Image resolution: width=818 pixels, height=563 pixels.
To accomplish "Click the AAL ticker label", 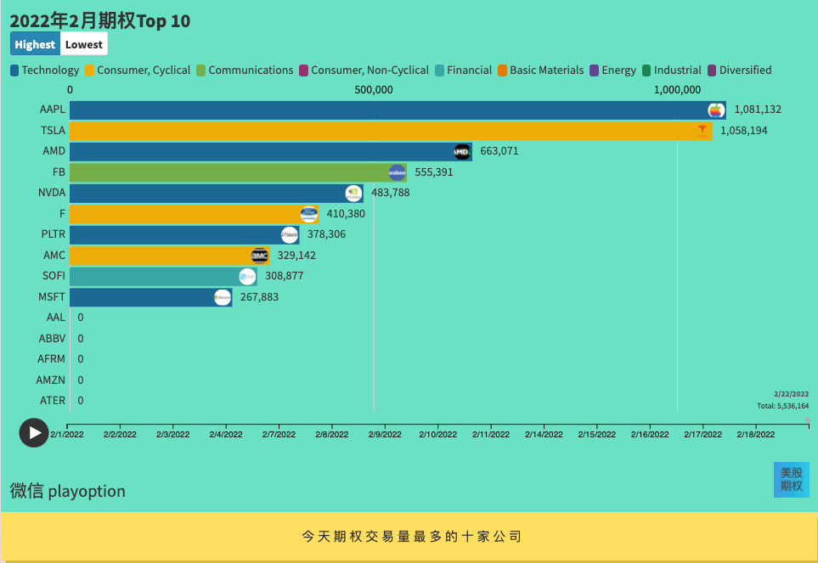I will 56,318.
